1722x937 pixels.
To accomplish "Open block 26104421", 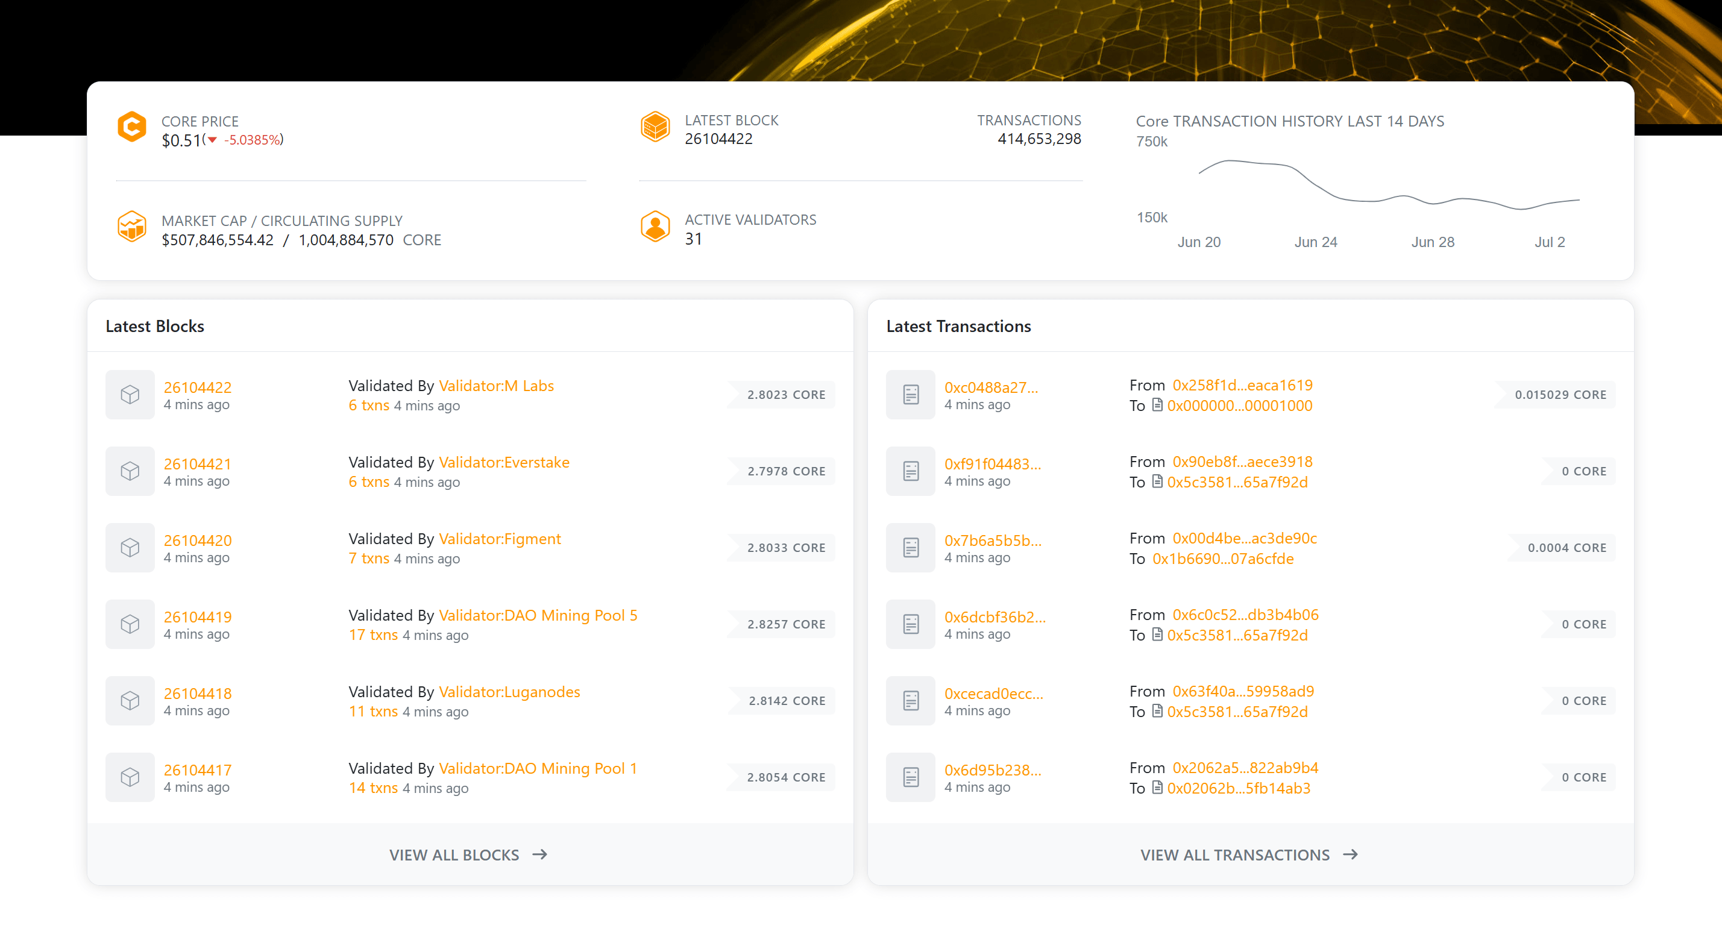I will click(198, 464).
